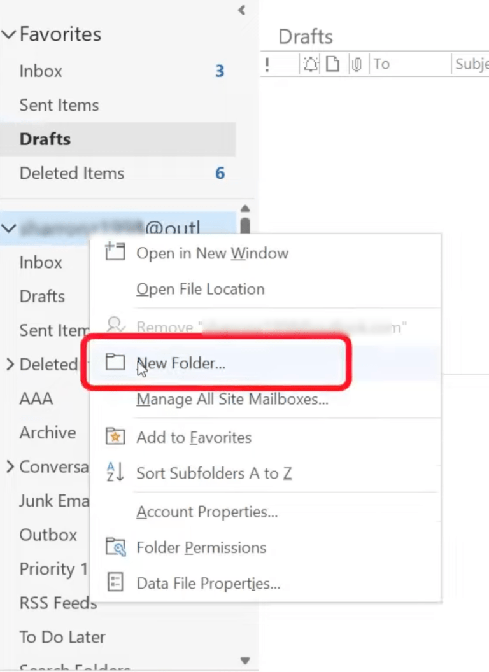The height and width of the screenshot is (672, 489).
Task: Select the Outbox folder
Action: pyautogui.click(x=48, y=535)
